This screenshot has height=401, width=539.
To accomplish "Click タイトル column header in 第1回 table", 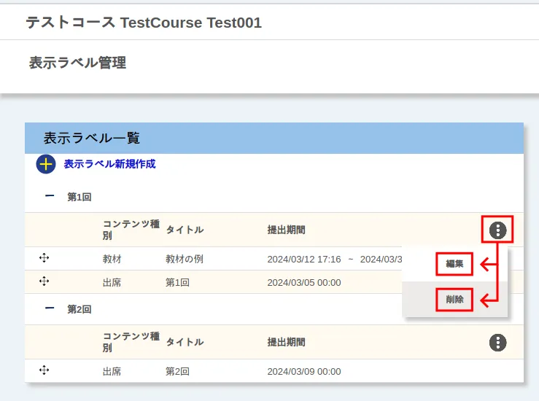I will click(x=185, y=230).
